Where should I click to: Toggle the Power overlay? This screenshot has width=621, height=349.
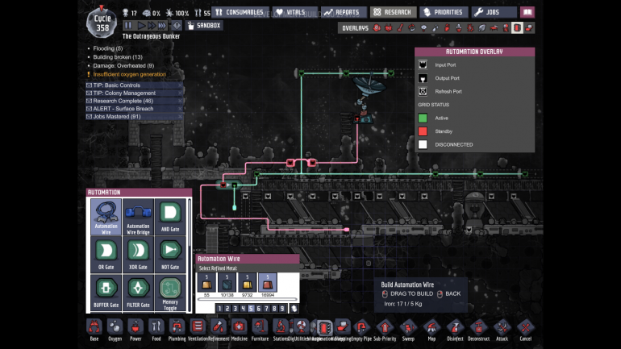389,28
